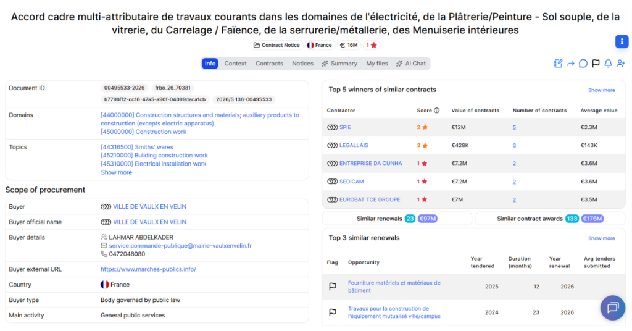Click the company icon in Buyer official name row
This screenshot has width=632, height=331.
click(106, 222)
